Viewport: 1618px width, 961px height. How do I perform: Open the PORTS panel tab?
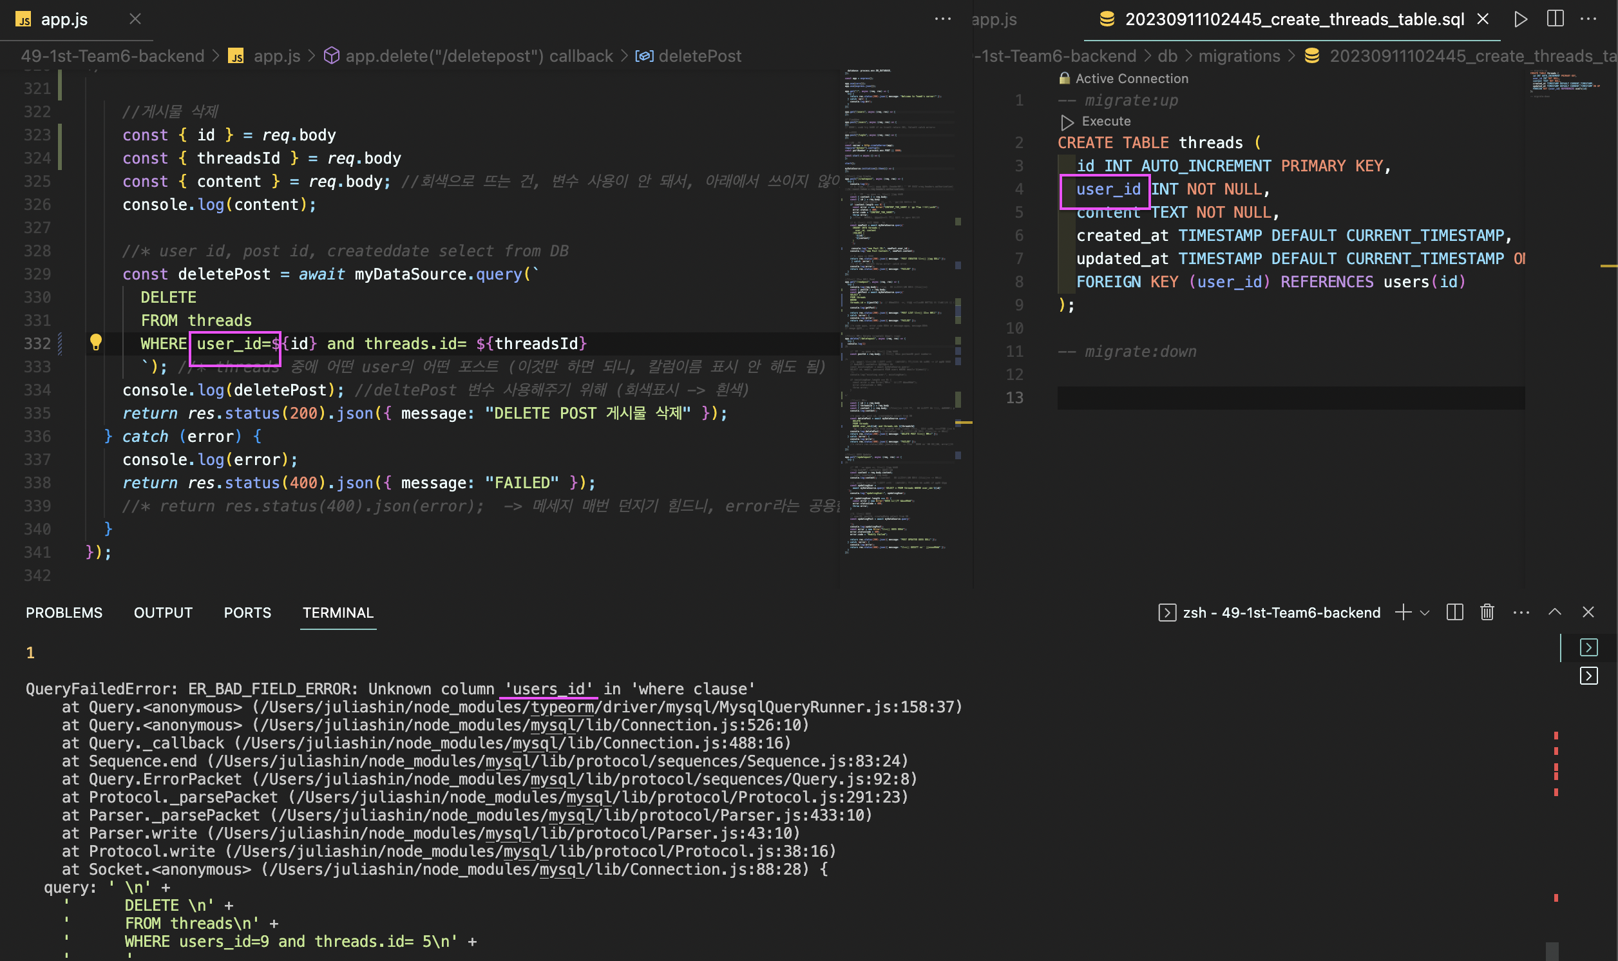[247, 613]
